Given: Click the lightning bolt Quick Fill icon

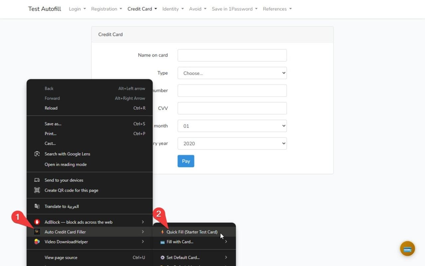Looking at the screenshot, I should click(162, 232).
